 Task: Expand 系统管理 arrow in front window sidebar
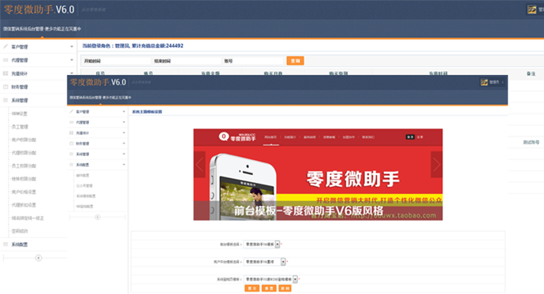(124, 154)
